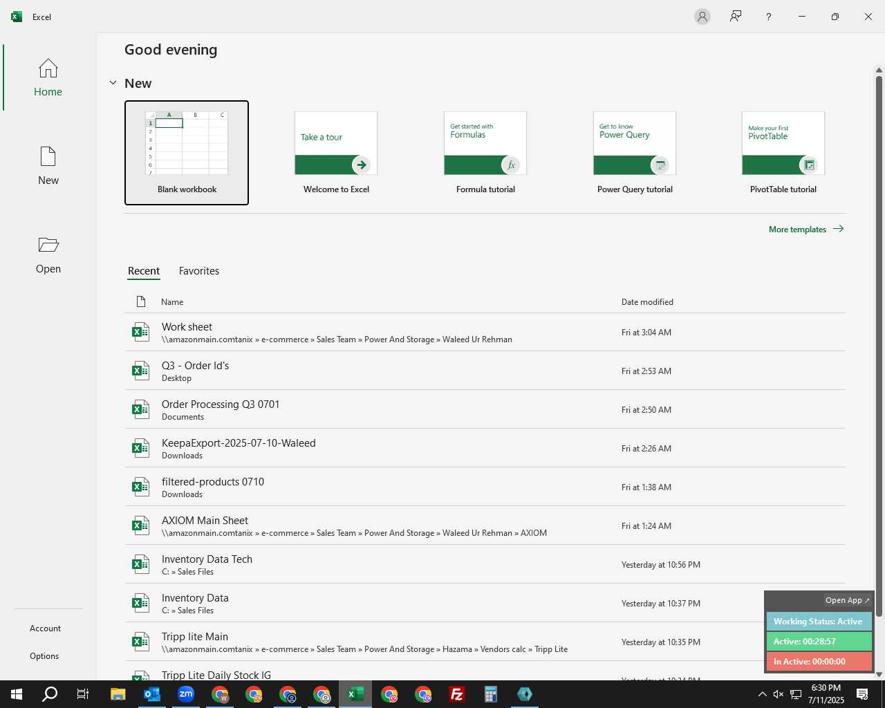The height and width of the screenshot is (708, 885).
Task: Switch to the Favorites tab
Action: (199, 271)
